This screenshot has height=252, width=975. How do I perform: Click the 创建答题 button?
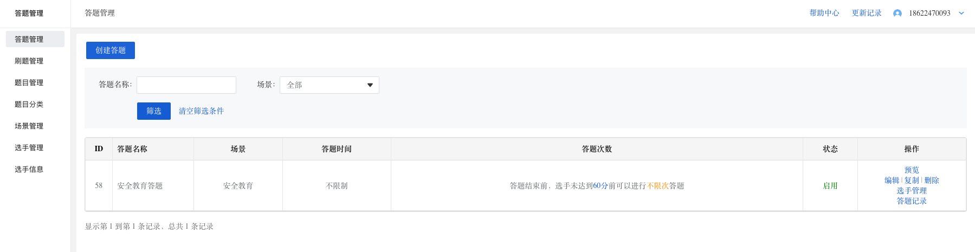pyautogui.click(x=111, y=50)
